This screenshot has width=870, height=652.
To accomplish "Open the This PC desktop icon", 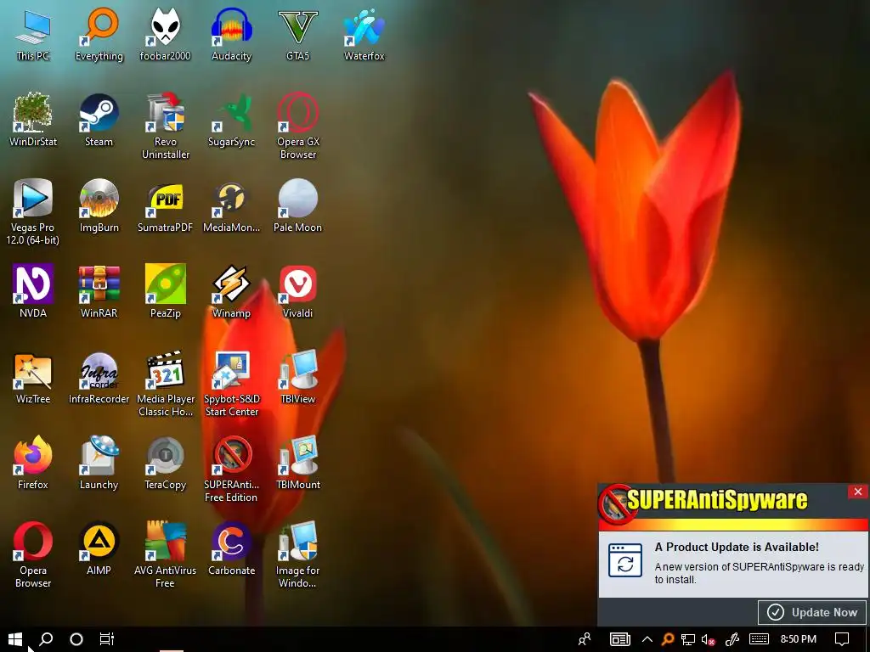I will pyautogui.click(x=33, y=33).
